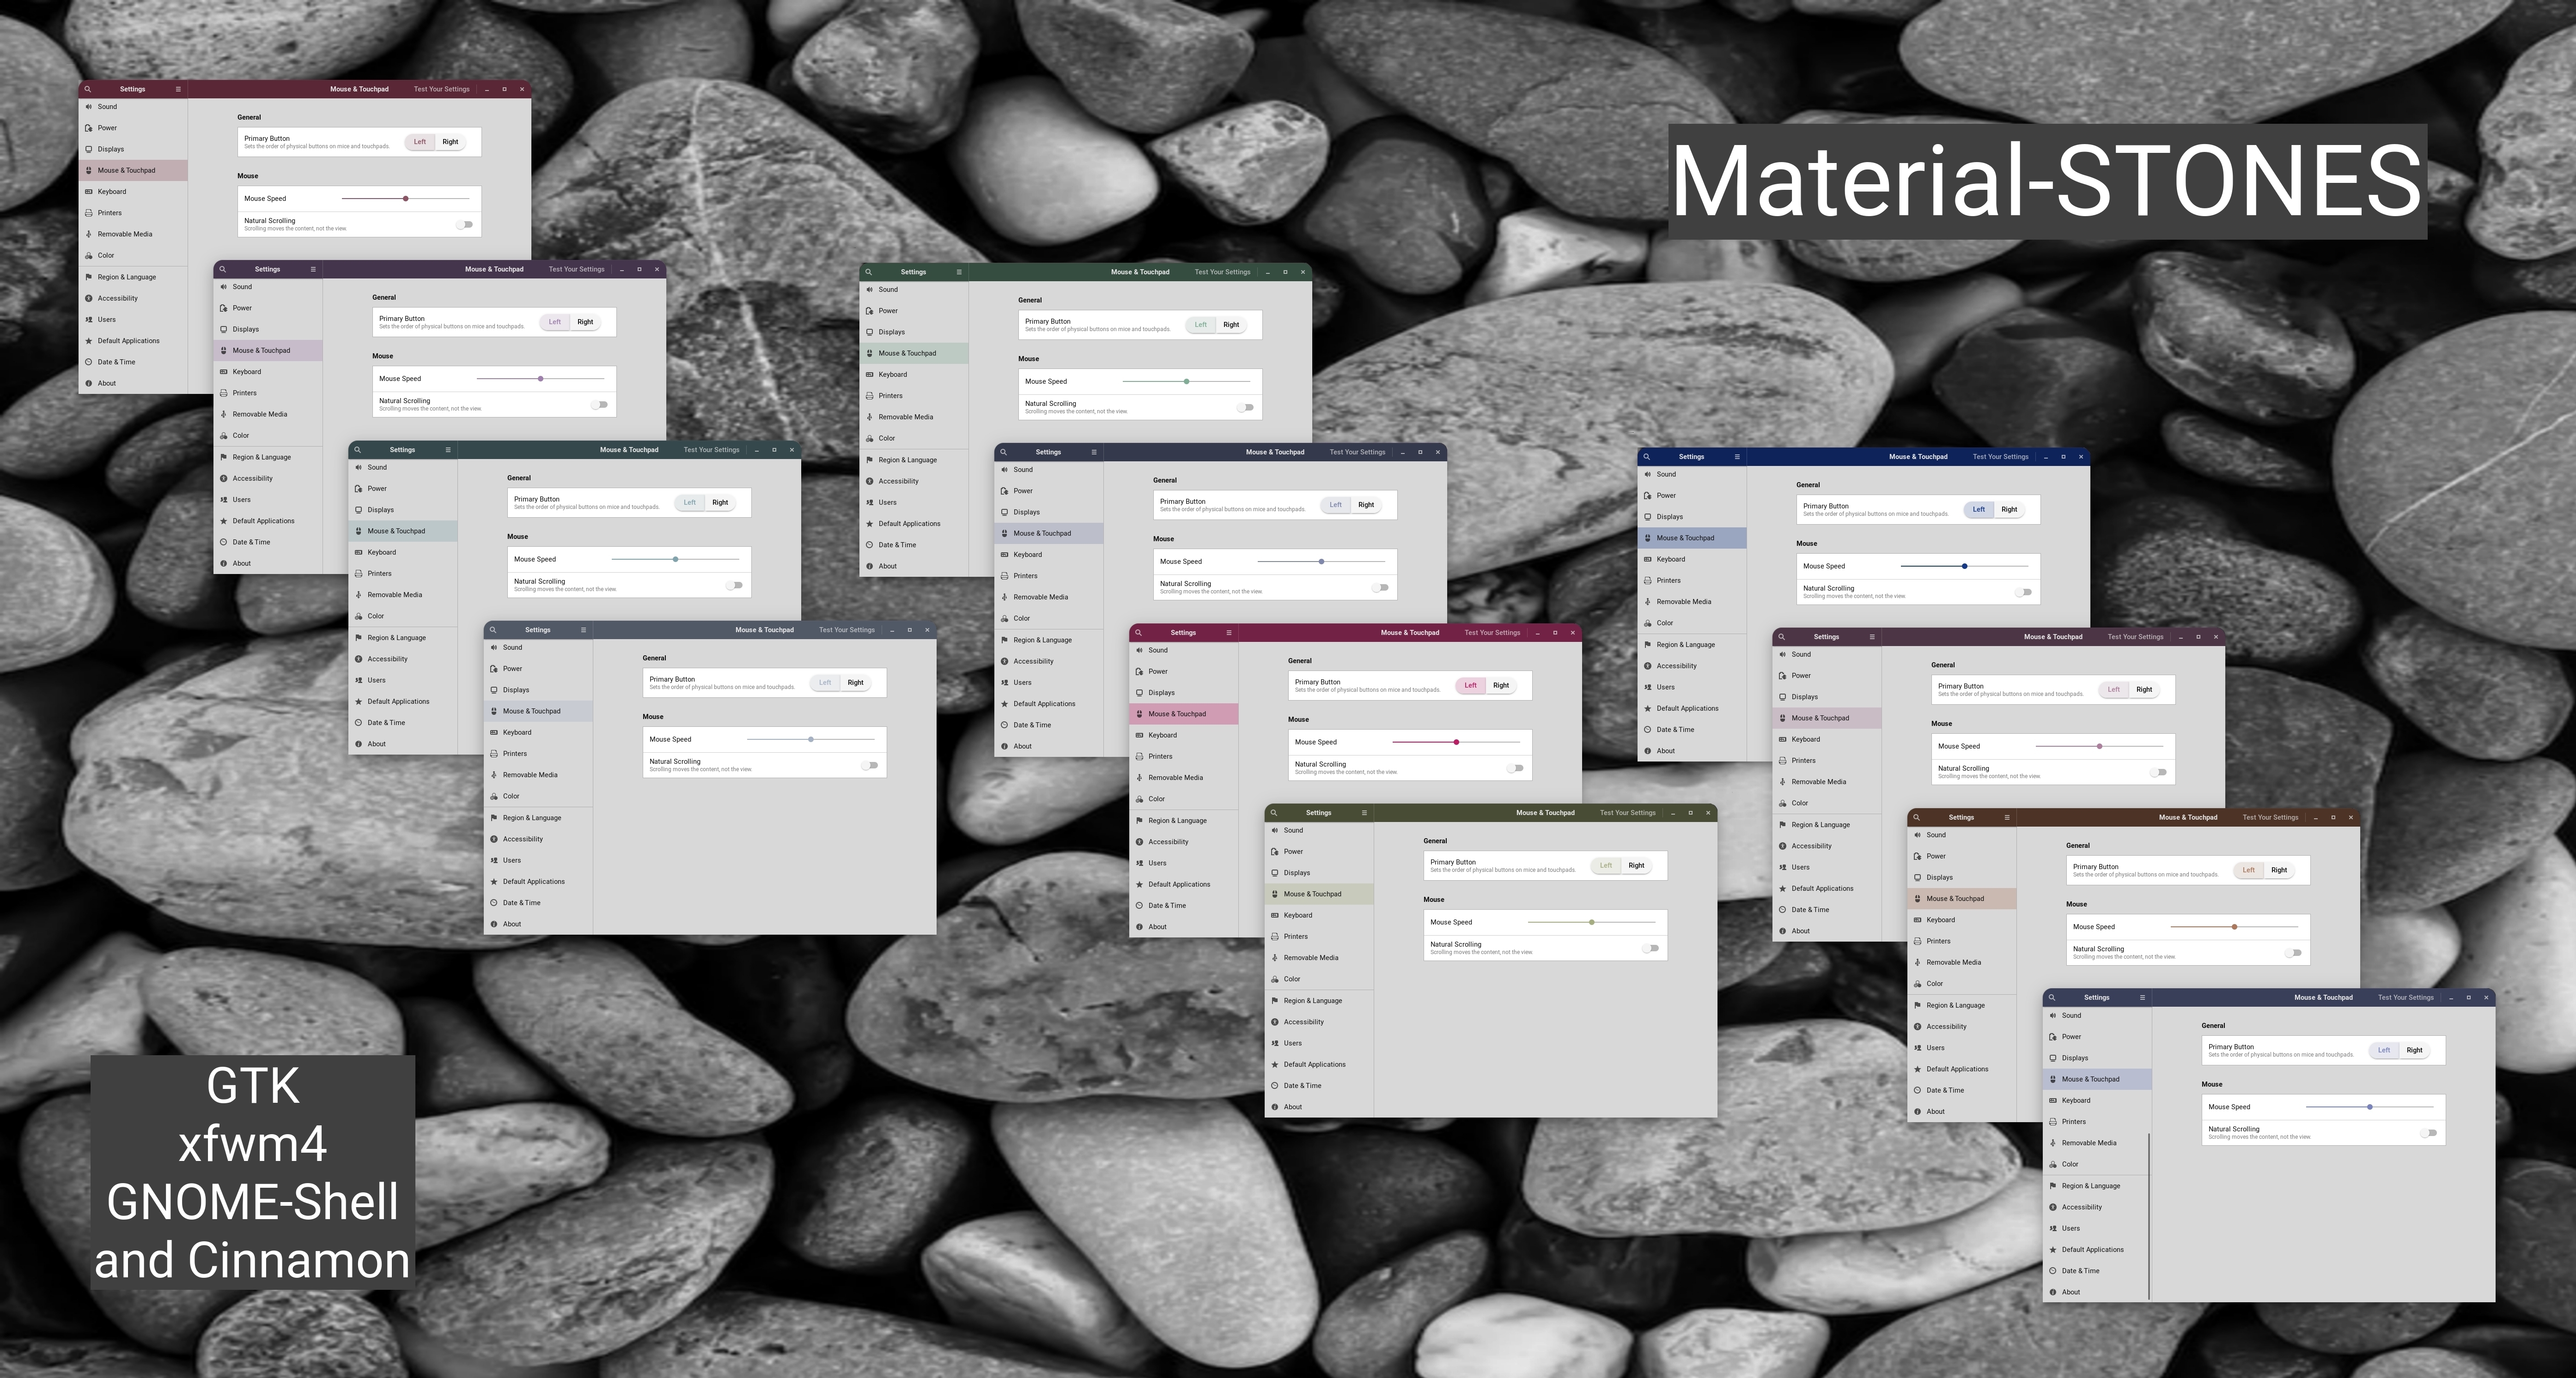The width and height of the screenshot is (2576, 1378).
Task: Open the hamburger menu in the olive window
Action: click(x=1364, y=812)
